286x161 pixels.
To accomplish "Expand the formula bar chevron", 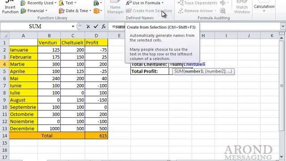I will tap(283, 26).
